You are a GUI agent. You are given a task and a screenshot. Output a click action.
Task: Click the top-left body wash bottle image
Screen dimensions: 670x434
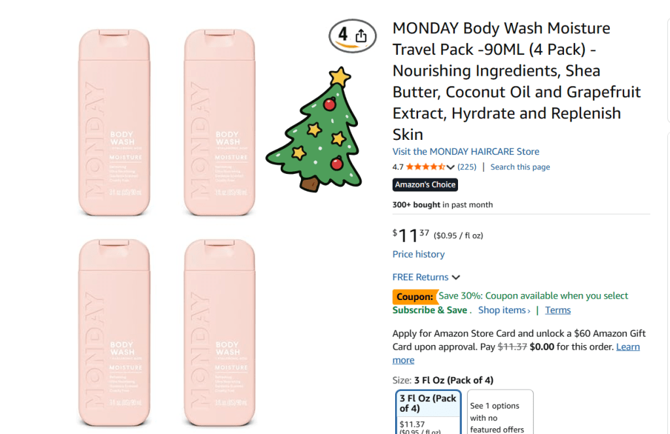[115, 124]
